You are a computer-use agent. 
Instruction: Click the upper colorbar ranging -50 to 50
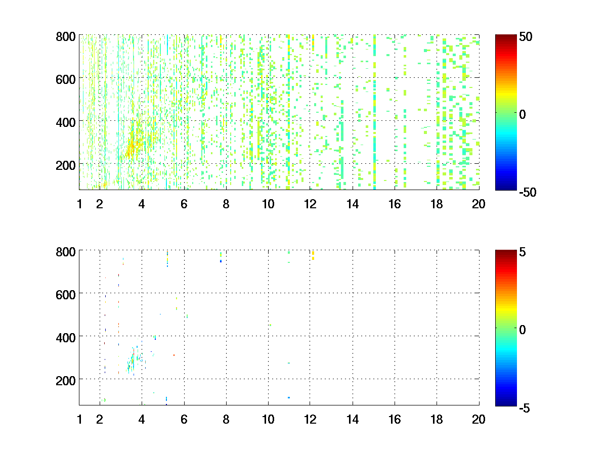[x=506, y=112]
